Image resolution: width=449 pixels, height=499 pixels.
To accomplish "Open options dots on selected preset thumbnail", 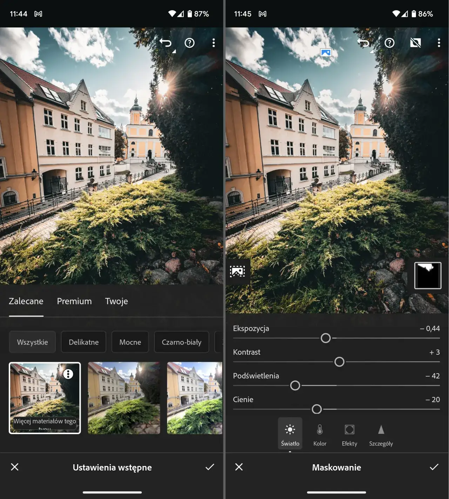I will pos(68,374).
